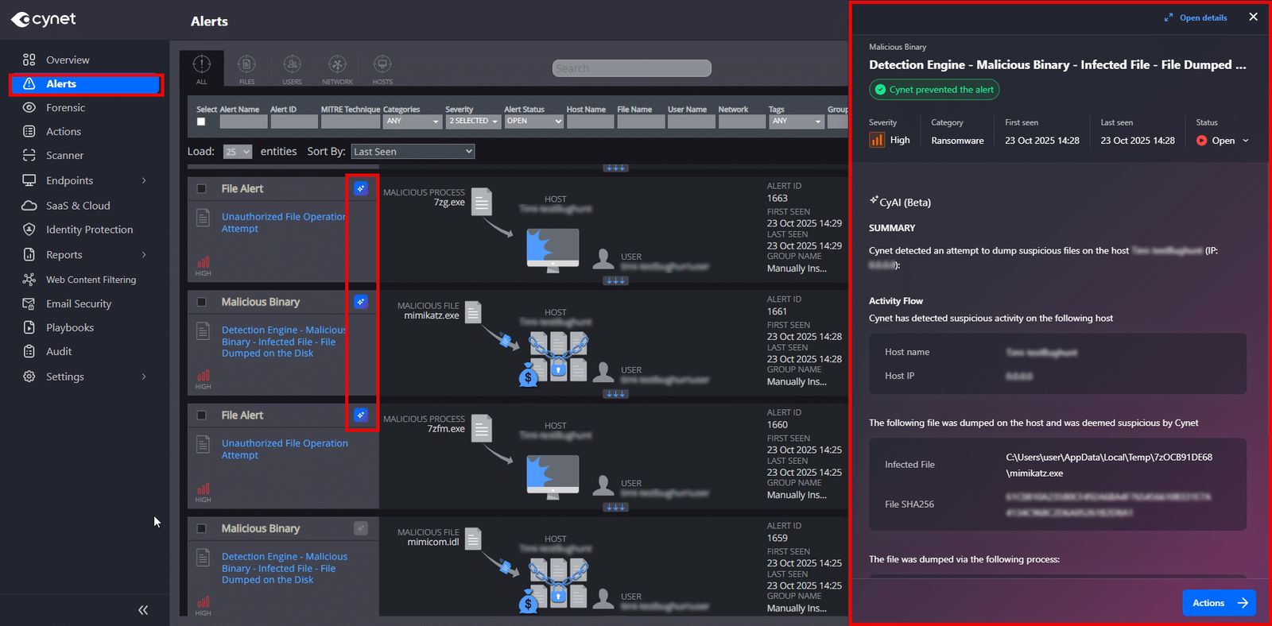Image resolution: width=1272 pixels, height=626 pixels.
Task: Open the Severity filter dropdown
Action: point(473,122)
